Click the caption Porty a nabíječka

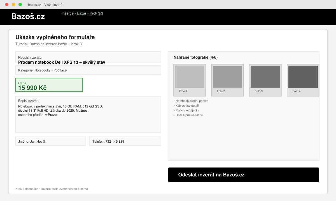[186, 110]
